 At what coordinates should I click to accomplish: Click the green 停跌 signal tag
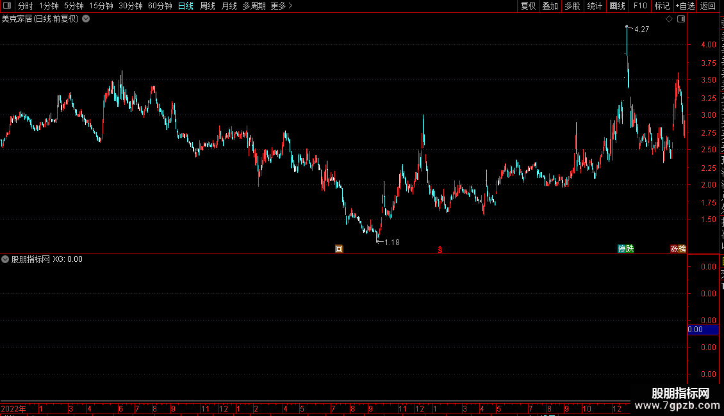pos(625,249)
